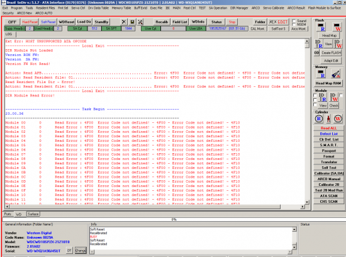Viewport: 346px width, 257px height.
Task: Open the Resident Files menu
Action: pyautogui.click(x=45, y=8)
